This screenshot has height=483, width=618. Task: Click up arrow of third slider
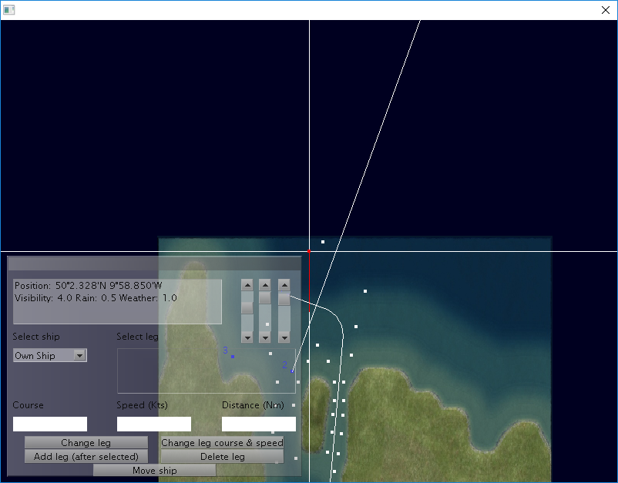tap(284, 285)
